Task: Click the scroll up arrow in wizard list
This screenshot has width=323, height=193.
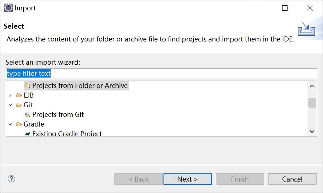Action: pos(312,86)
